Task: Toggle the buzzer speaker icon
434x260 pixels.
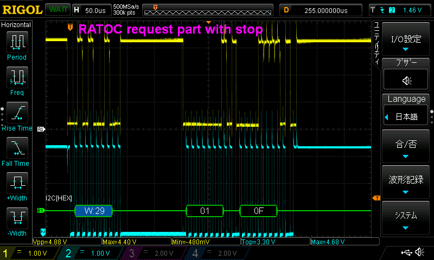Action: [x=406, y=80]
